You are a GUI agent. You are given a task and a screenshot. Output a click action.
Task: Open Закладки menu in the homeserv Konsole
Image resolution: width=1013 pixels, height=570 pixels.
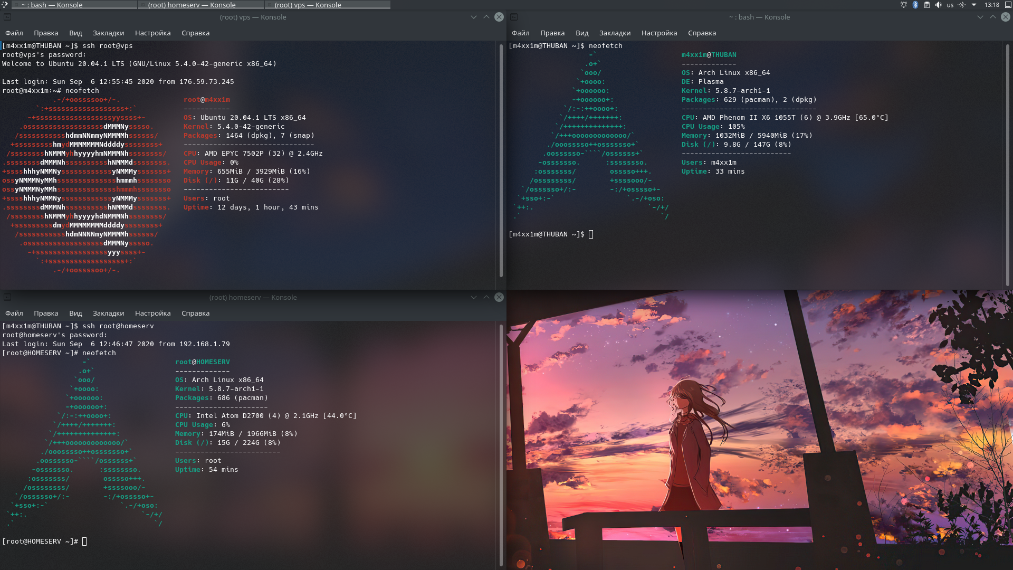(x=108, y=313)
